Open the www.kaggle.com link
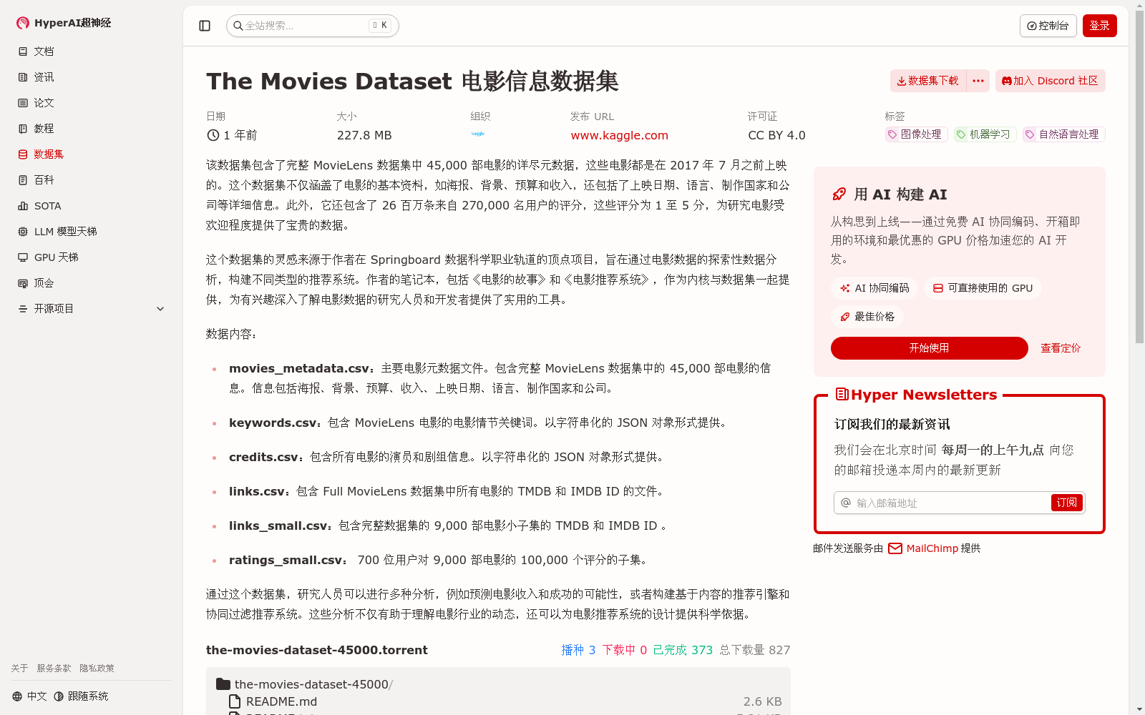 619,135
